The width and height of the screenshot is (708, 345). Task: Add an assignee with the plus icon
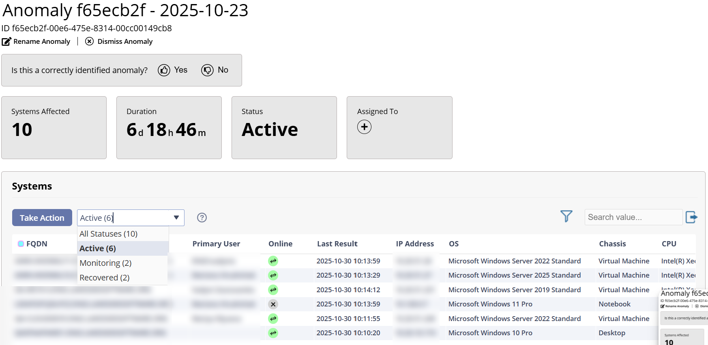click(x=364, y=127)
